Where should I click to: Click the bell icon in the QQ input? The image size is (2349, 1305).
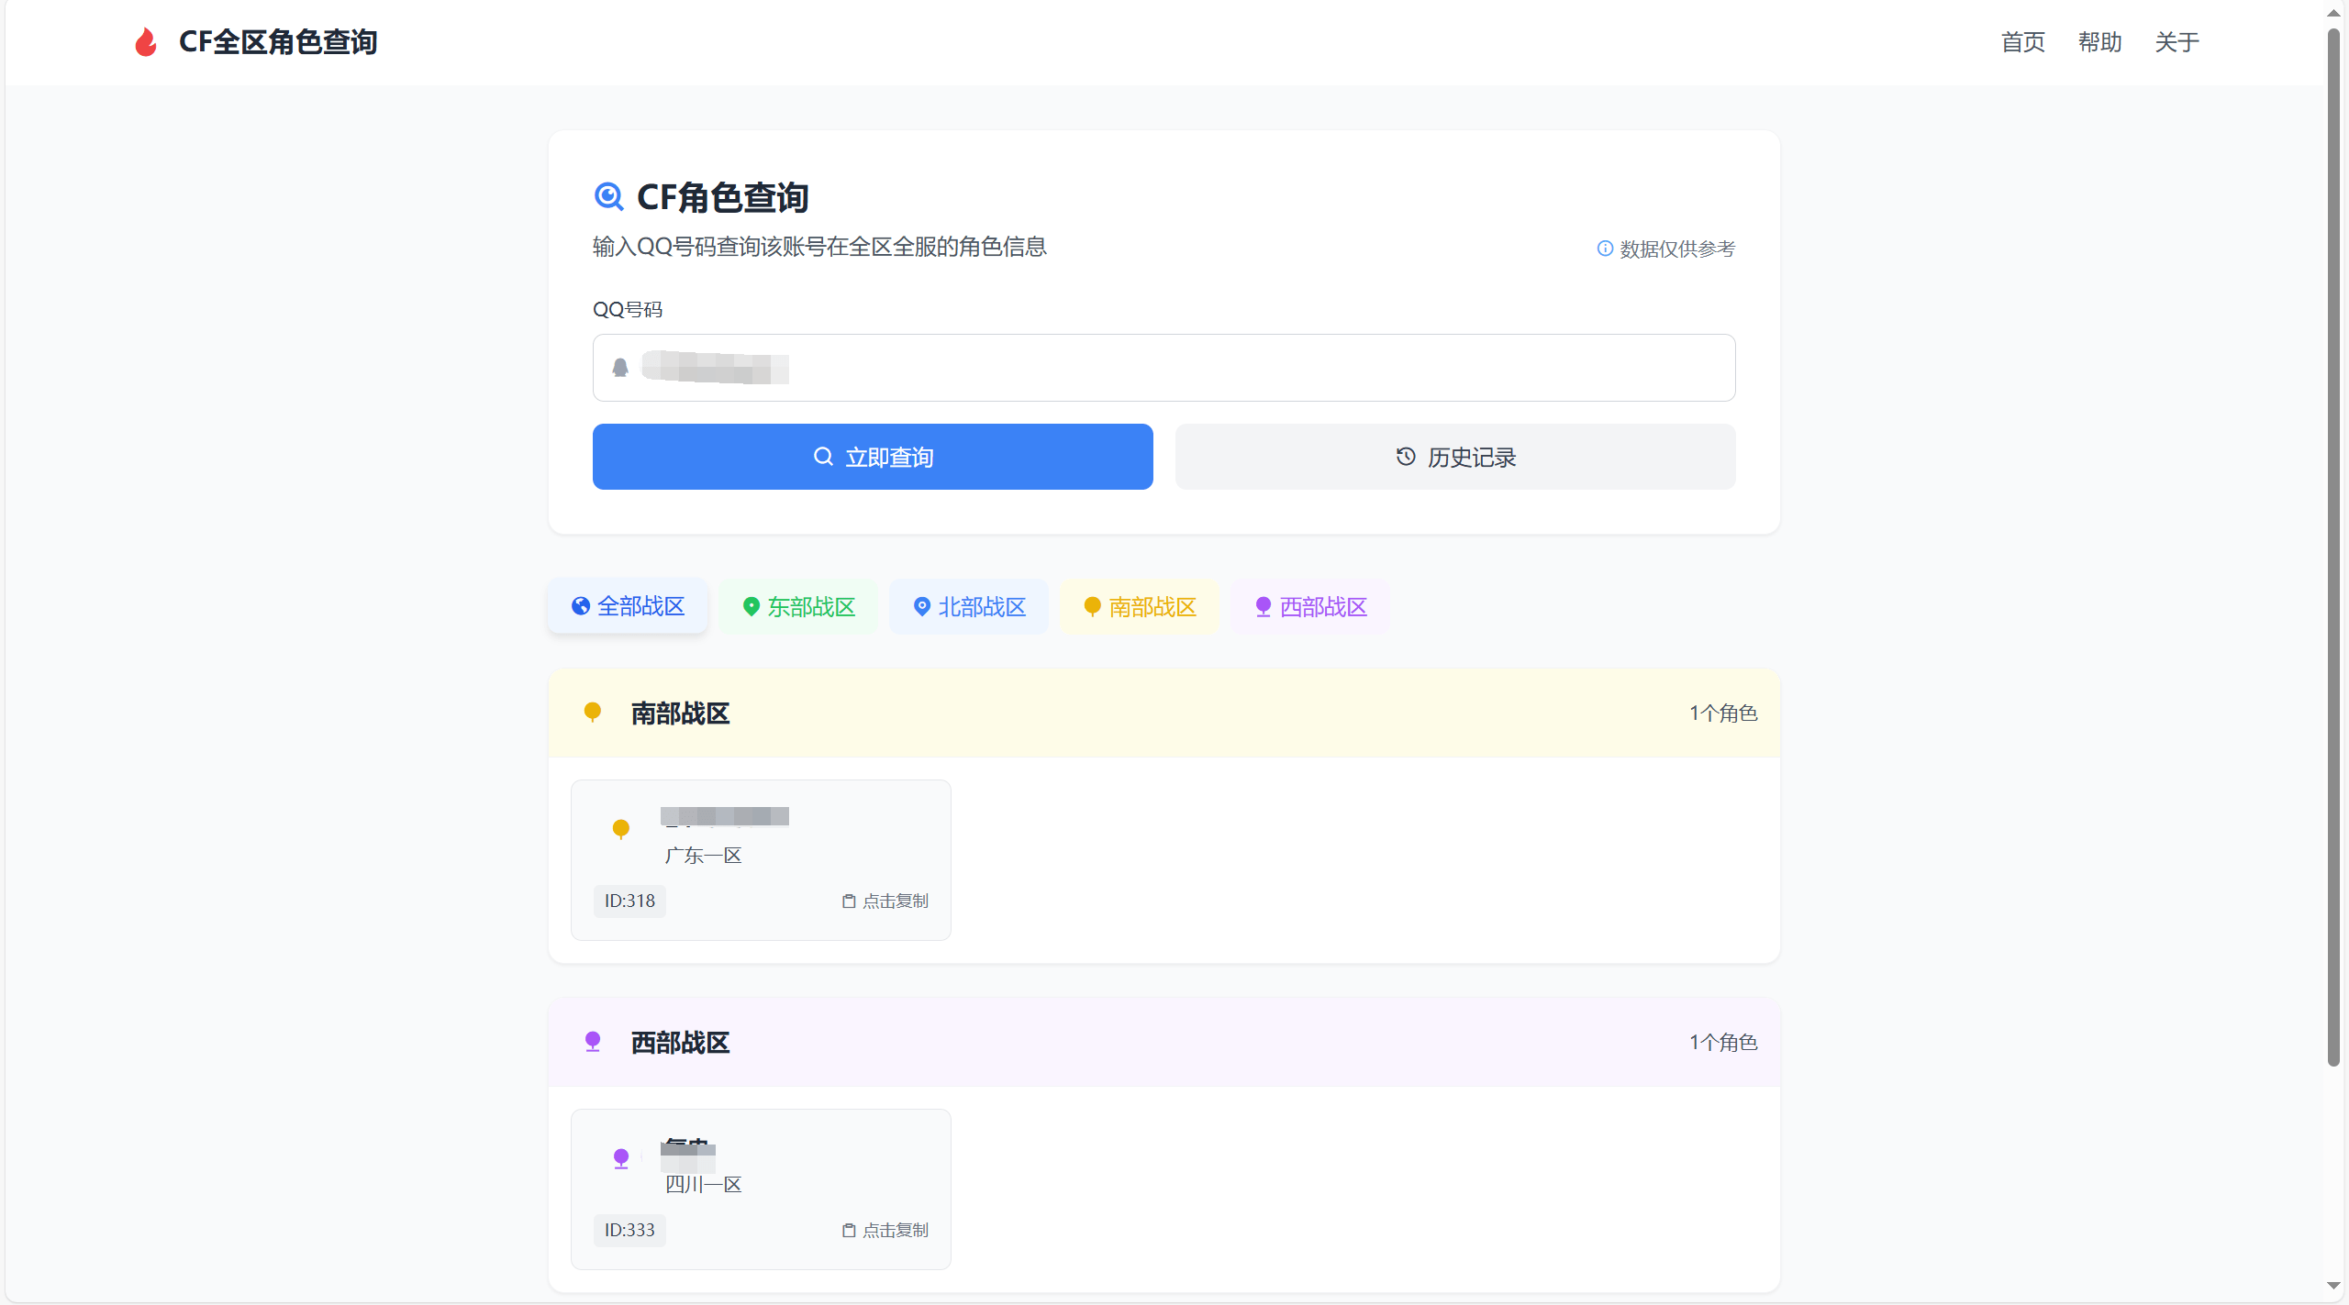click(x=620, y=368)
